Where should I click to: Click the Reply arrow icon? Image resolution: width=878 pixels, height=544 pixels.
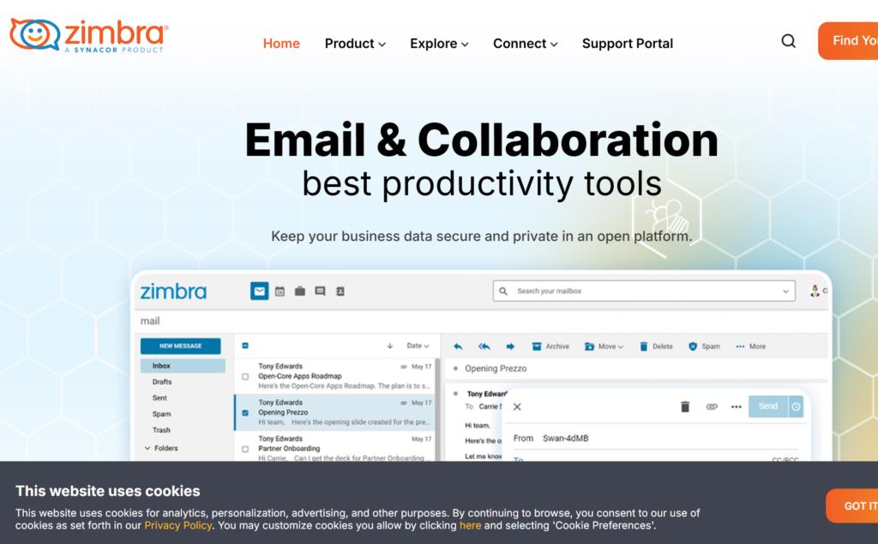458,346
